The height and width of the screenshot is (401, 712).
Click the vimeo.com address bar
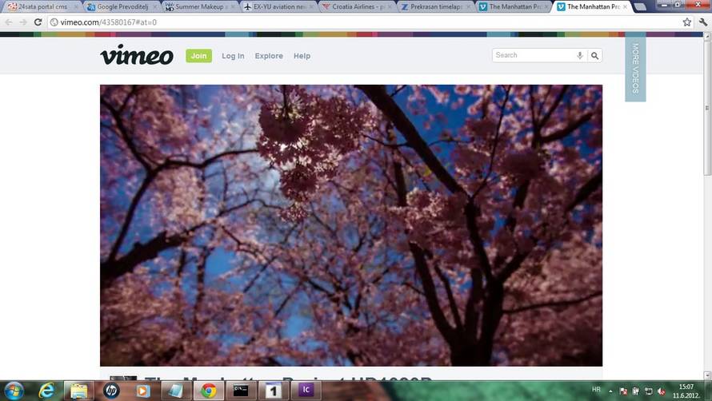coord(363,22)
